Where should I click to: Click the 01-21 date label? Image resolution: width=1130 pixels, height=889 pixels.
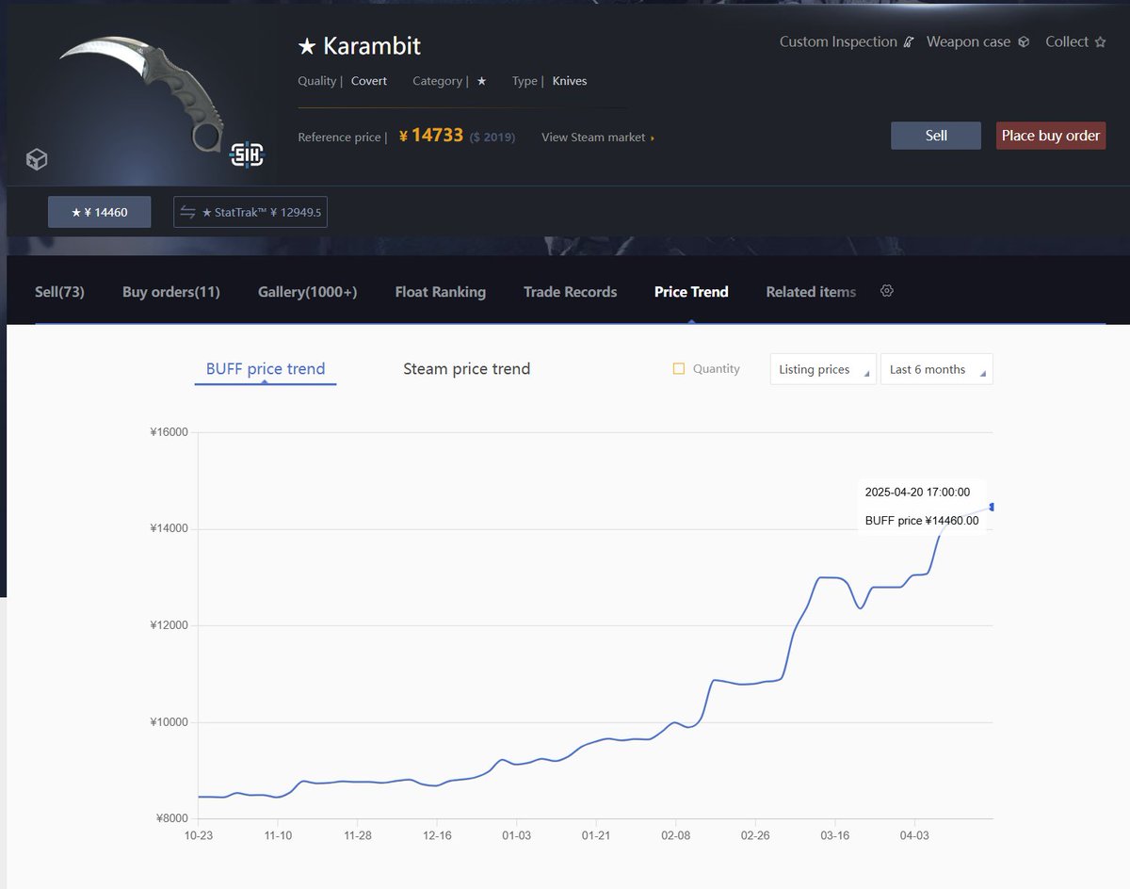[x=596, y=835]
